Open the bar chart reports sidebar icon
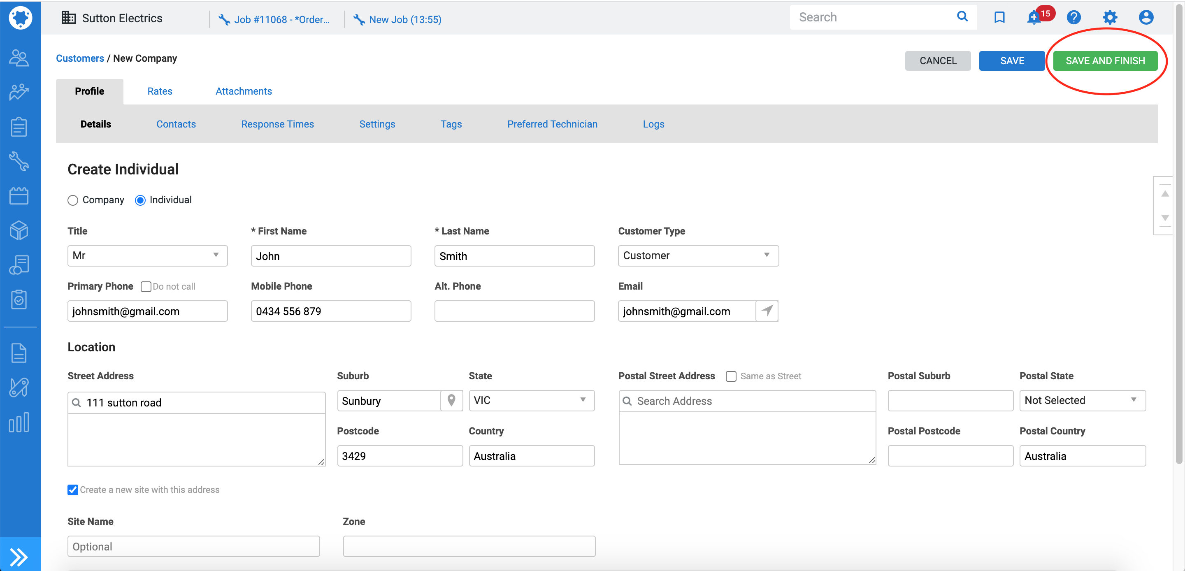The height and width of the screenshot is (571, 1185). click(19, 422)
